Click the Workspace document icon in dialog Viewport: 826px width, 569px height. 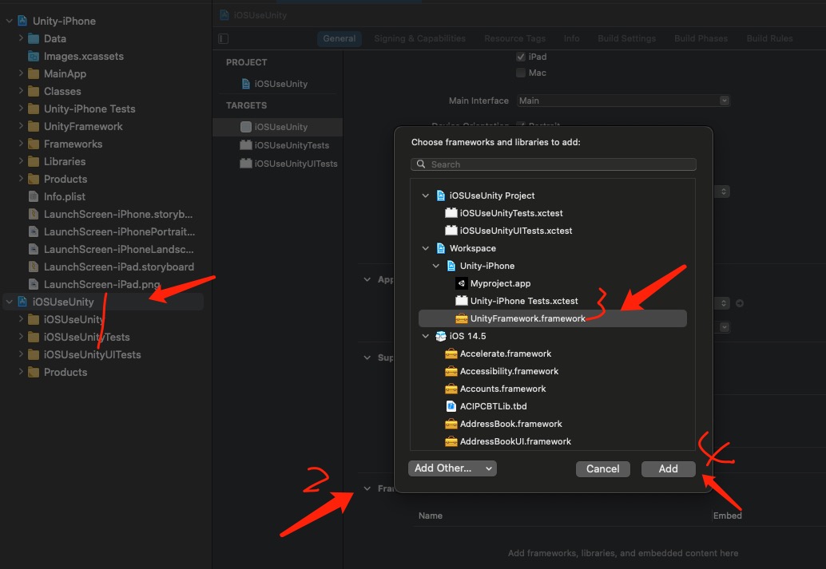point(441,248)
